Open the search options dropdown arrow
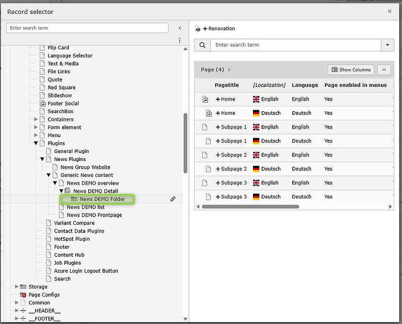The image size is (402, 324). 387,45
